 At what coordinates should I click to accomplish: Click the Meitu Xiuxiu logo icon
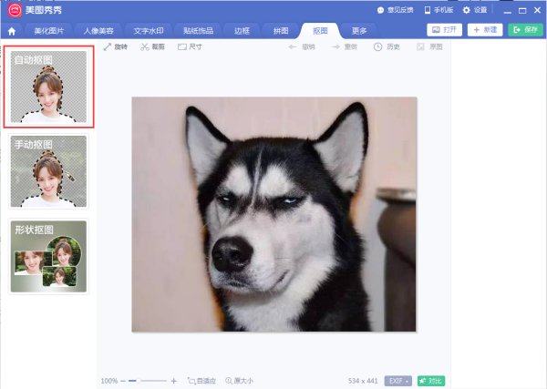click(x=15, y=10)
